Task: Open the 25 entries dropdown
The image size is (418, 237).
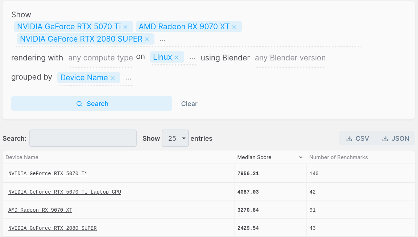Action: click(175, 138)
